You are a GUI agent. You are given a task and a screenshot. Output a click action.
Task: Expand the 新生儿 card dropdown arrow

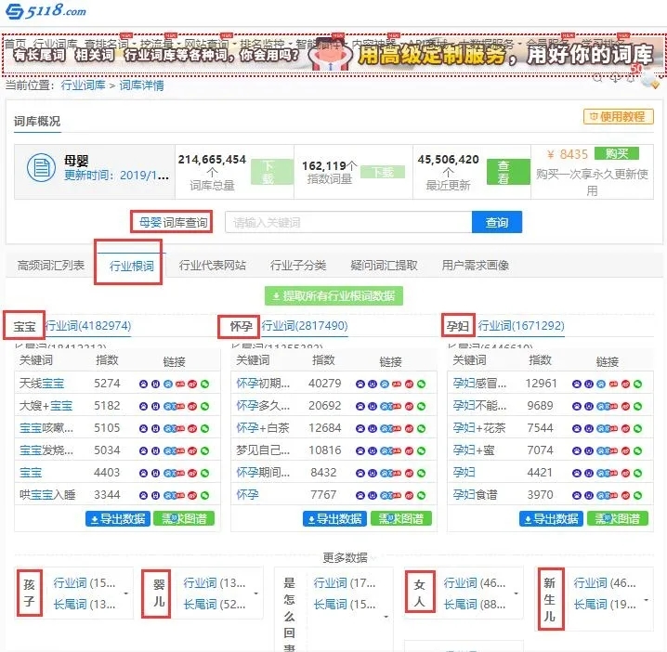[647, 600]
